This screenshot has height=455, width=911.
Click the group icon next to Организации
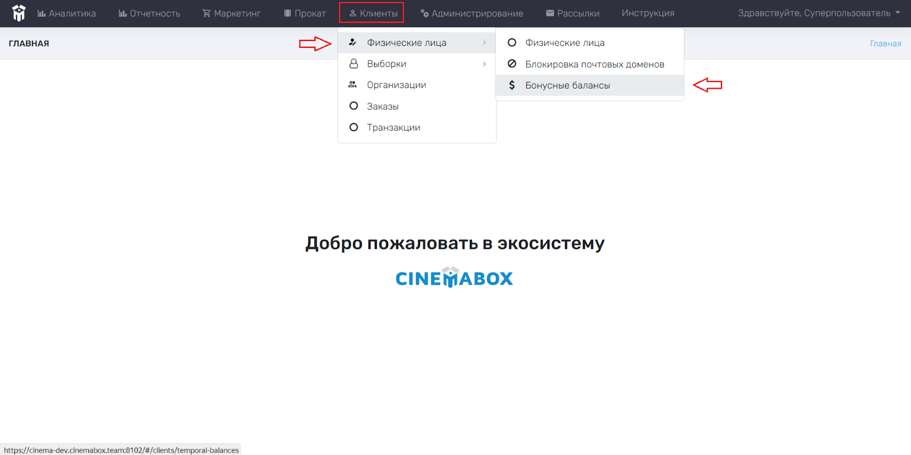[353, 85]
